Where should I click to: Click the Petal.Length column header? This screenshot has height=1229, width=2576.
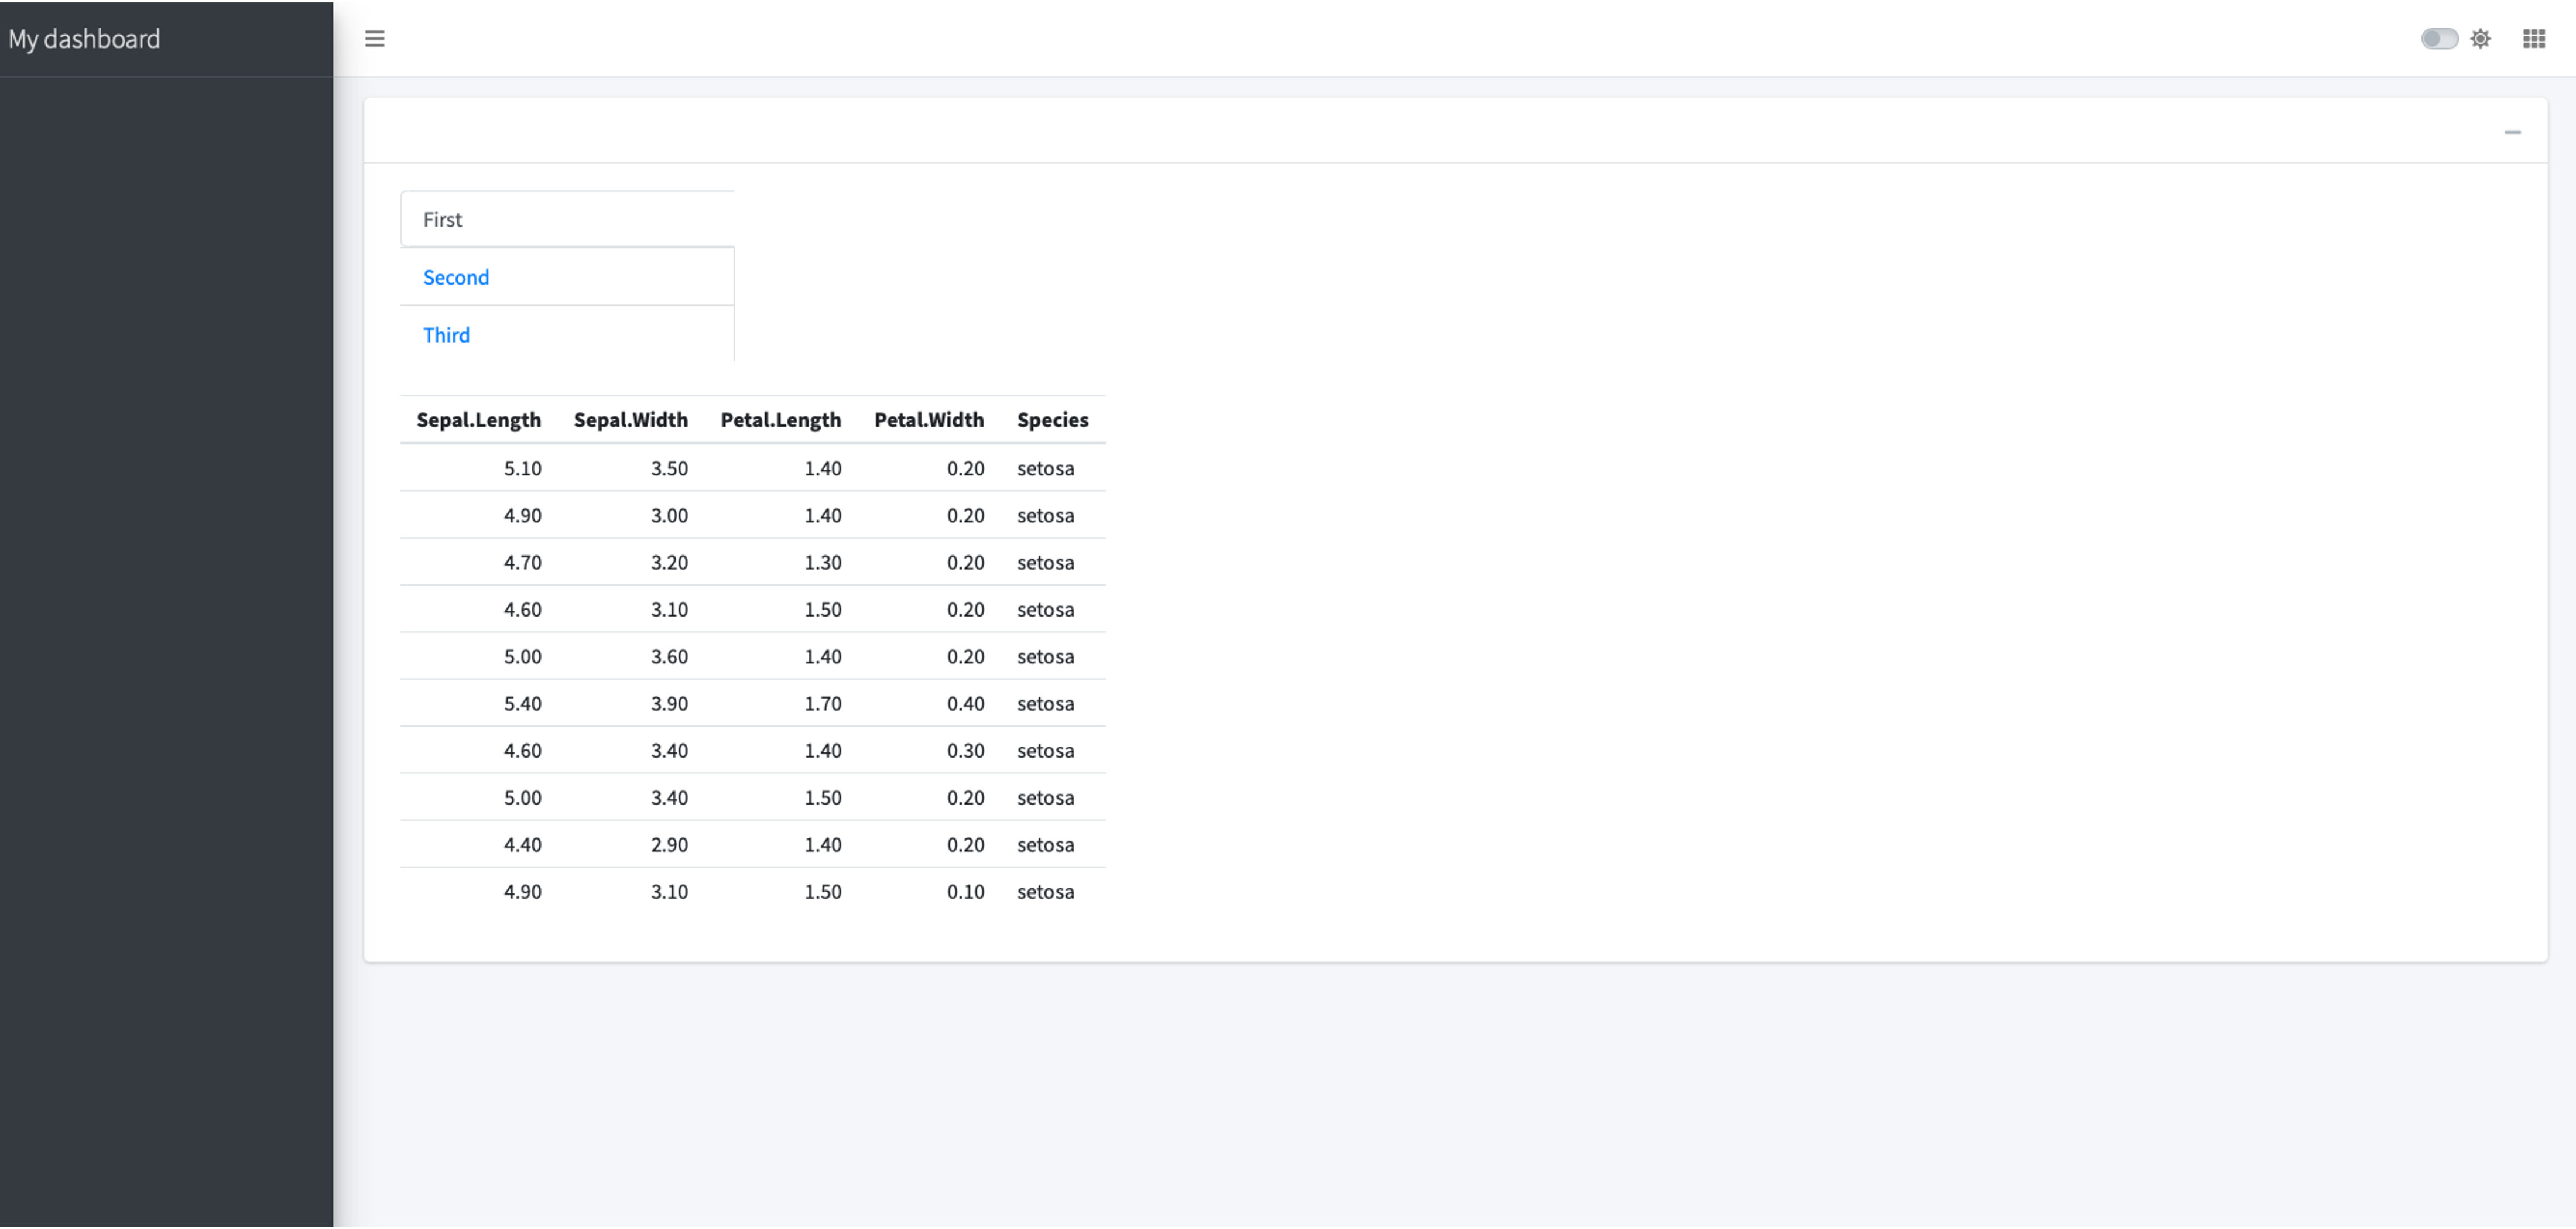pos(781,420)
